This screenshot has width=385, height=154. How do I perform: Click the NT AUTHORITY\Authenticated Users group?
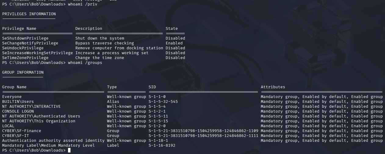(41, 116)
